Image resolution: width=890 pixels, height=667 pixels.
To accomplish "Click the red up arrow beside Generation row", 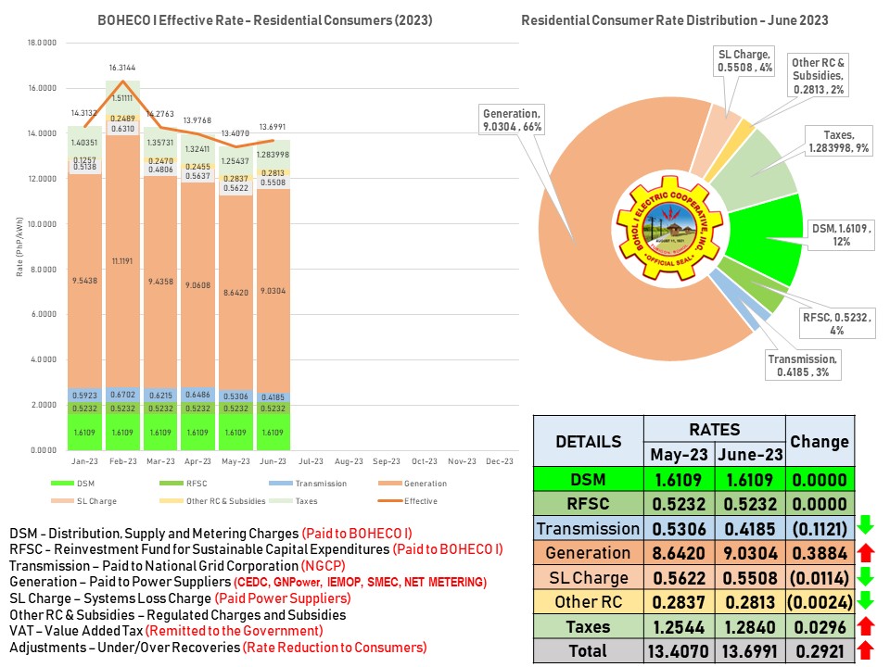I will click(866, 552).
